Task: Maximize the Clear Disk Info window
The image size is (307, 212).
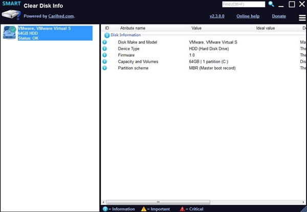Action: tap(292, 4)
